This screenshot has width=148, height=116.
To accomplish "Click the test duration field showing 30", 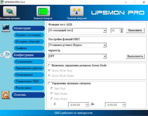I will [x=116, y=30].
